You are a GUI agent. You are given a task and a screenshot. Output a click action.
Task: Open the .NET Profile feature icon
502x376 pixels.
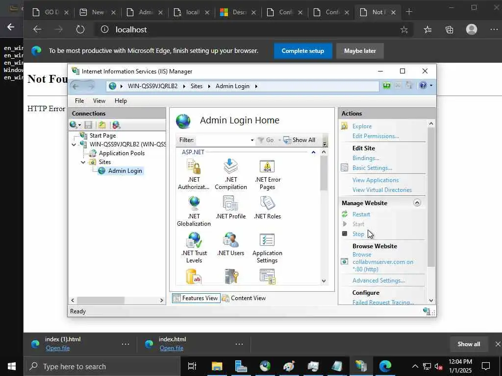pos(231,208)
